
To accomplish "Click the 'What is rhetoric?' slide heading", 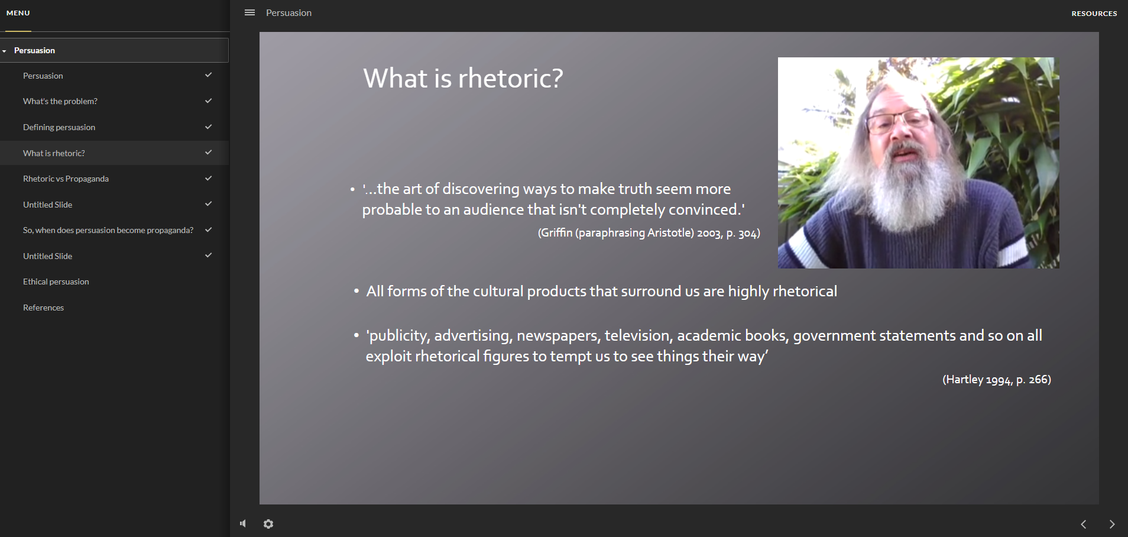I will click(x=463, y=79).
